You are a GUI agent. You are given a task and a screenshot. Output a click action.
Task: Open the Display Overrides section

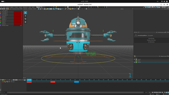click(151, 40)
